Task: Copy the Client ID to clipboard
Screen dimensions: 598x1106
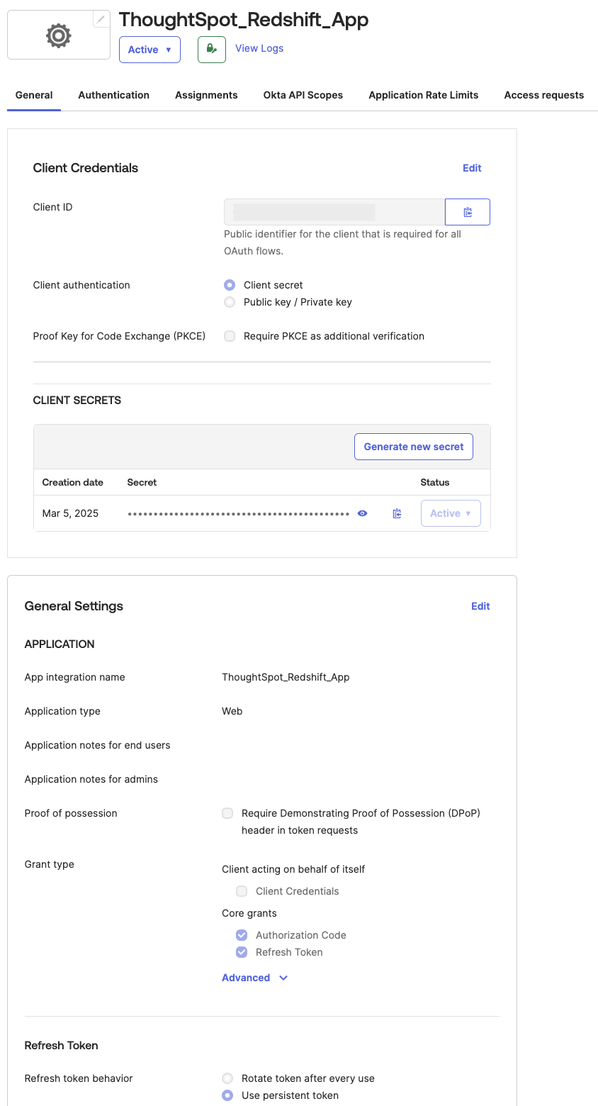Action: point(467,212)
